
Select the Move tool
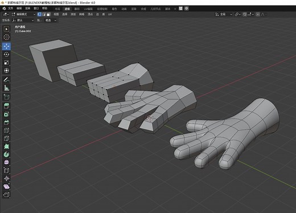click(x=6, y=46)
